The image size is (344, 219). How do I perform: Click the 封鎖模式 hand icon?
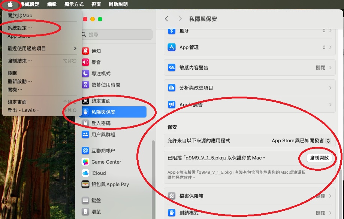(172, 213)
